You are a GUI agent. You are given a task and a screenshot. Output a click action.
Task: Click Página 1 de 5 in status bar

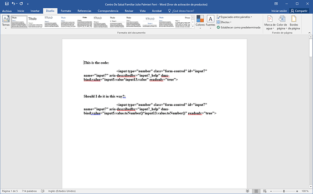click(x=10, y=191)
